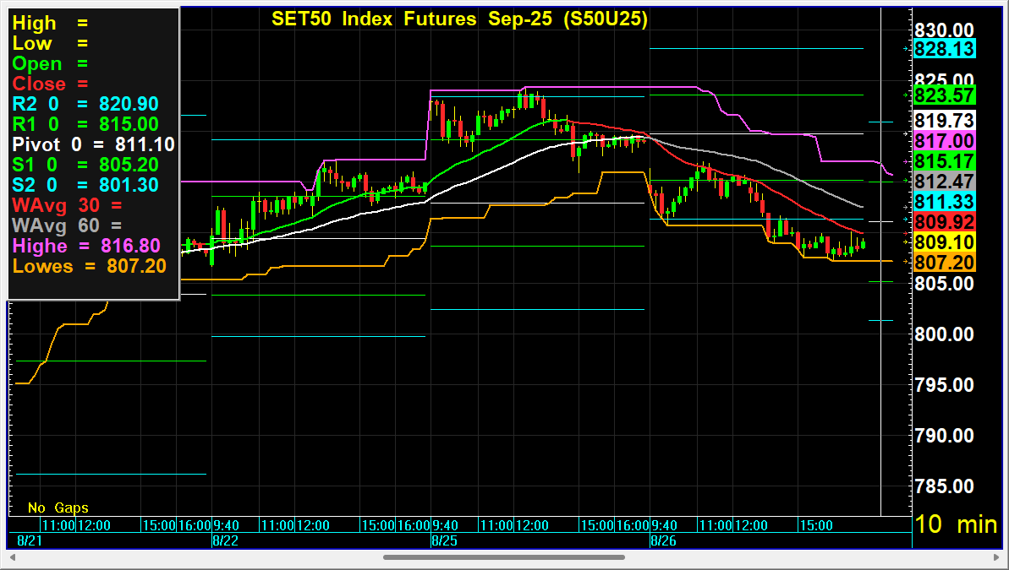Click the Low row in the legend
This screenshot has width=1009, height=570.
pyautogui.click(x=50, y=43)
